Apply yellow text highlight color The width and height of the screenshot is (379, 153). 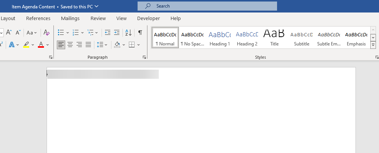(26, 45)
